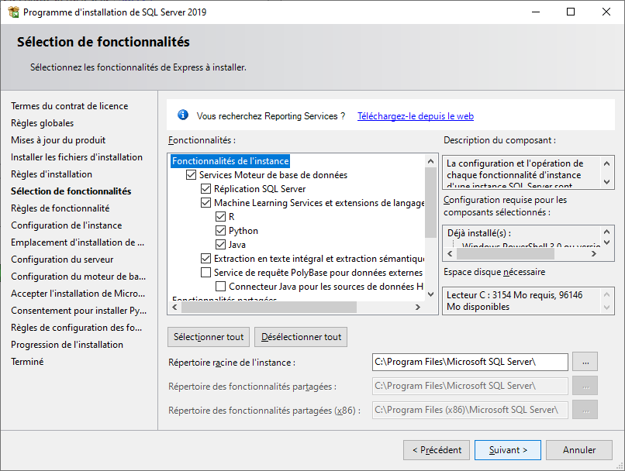Click the features list horizontal scrollbar thumb

coord(269,307)
